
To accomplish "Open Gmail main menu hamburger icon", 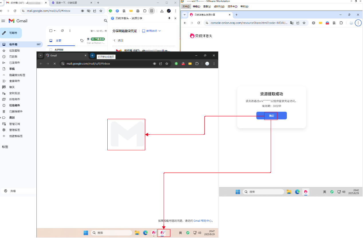I will coord(3,21).
